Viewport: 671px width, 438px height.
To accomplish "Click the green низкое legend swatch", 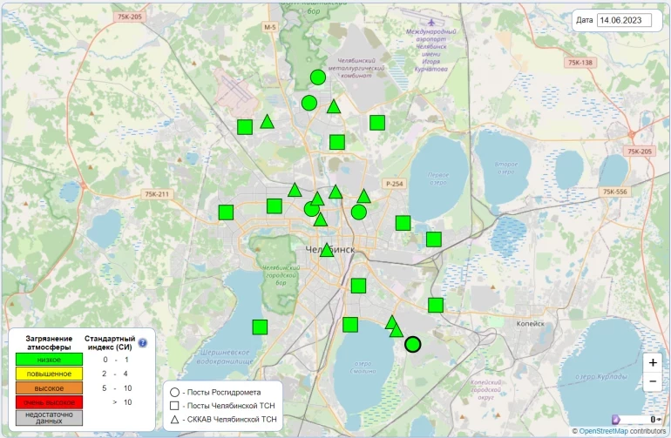I will (x=49, y=359).
